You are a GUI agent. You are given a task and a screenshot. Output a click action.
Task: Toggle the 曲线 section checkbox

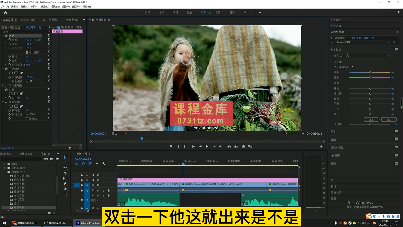[x=396, y=139]
